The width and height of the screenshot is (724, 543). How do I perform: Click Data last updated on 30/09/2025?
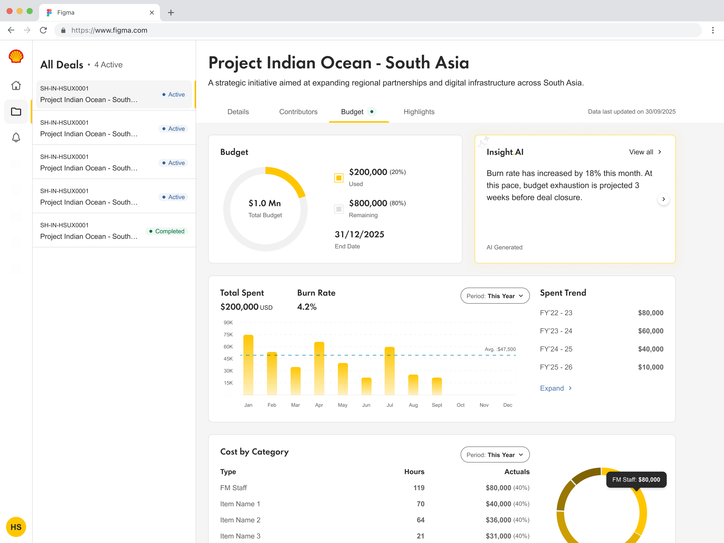coord(632,112)
